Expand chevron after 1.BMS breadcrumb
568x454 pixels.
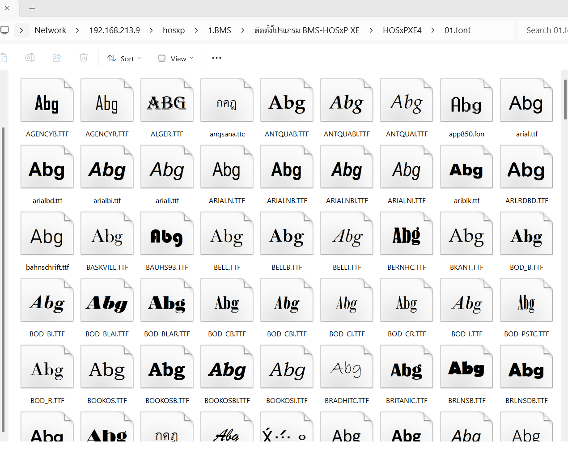coord(243,30)
